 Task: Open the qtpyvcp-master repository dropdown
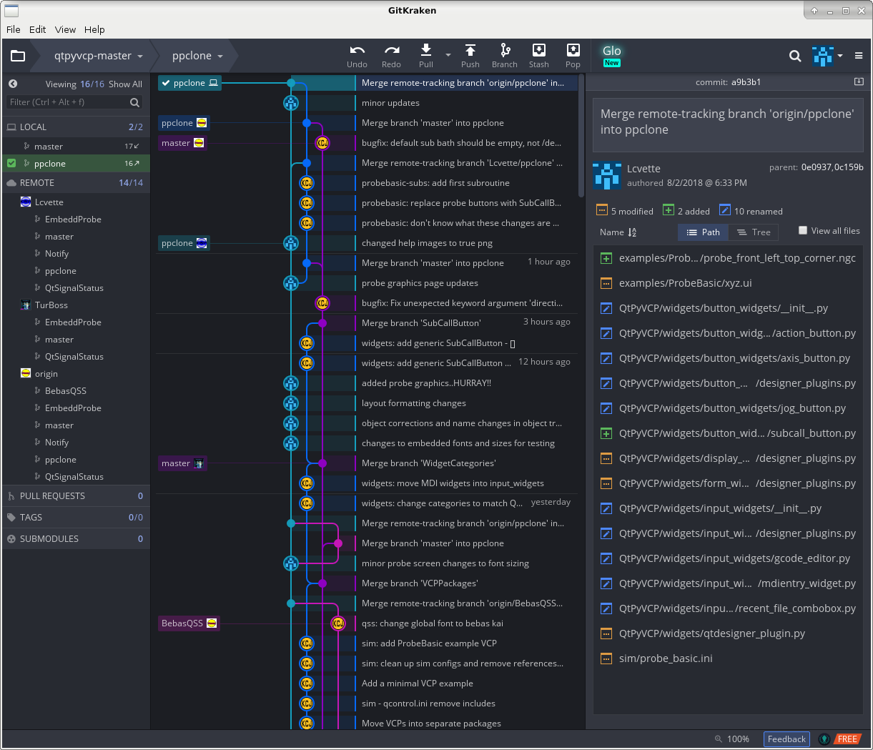99,56
